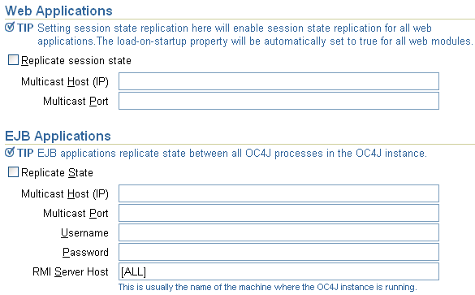Image resolution: width=475 pixels, height=295 pixels.
Task: Click the Replicate session state label text
Action: 76,61
